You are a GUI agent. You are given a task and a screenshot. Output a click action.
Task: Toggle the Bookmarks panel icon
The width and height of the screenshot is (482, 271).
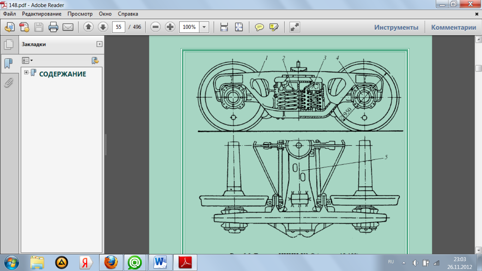pyautogui.click(x=8, y=64)
